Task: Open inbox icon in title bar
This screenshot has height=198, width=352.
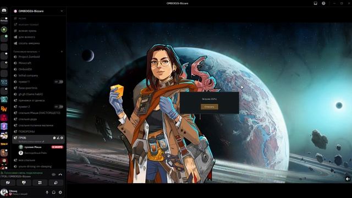Action: pyautogui.click(x=315, y=3)
